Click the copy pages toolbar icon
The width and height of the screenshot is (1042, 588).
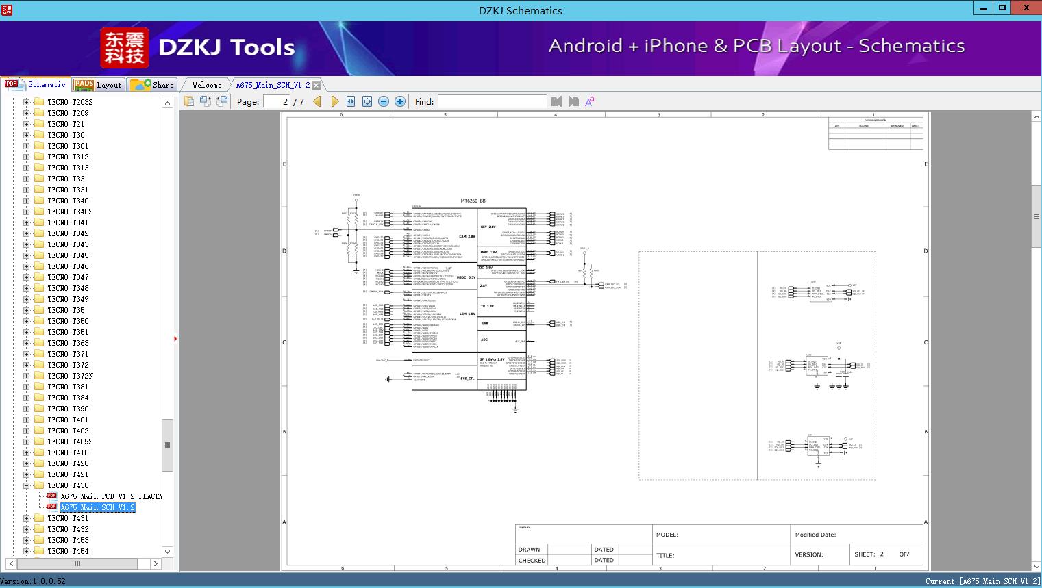189,101
